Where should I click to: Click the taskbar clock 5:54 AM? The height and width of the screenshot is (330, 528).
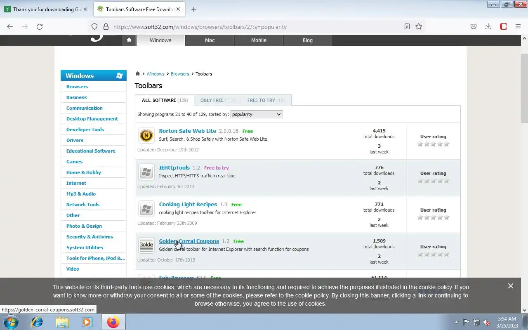(507, 319)
